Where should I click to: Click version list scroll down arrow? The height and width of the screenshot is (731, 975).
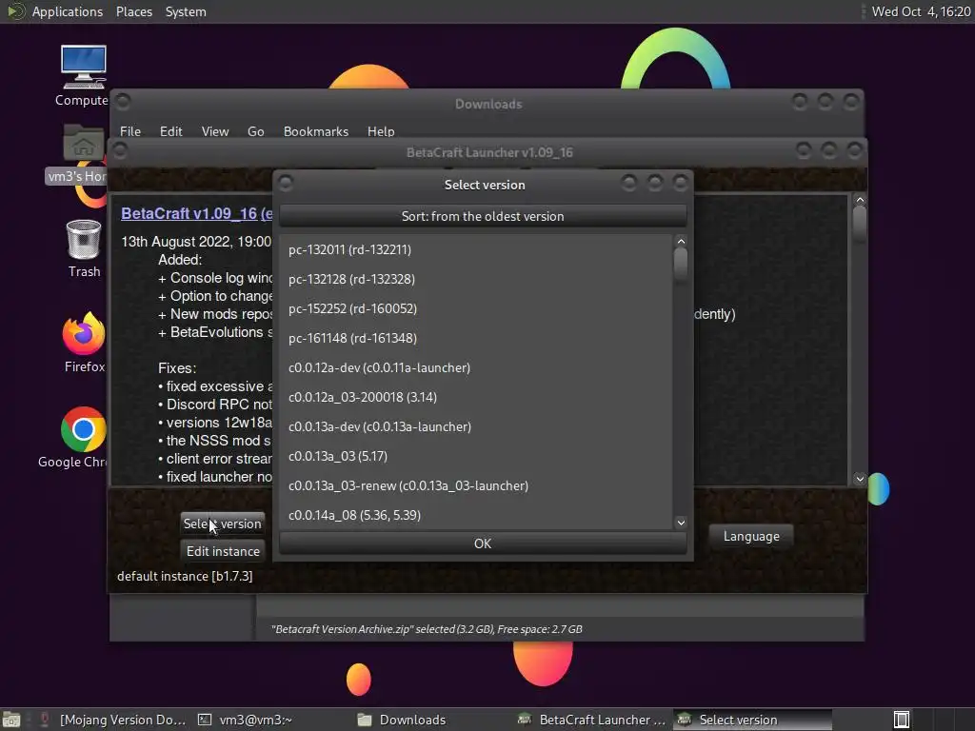681,523
